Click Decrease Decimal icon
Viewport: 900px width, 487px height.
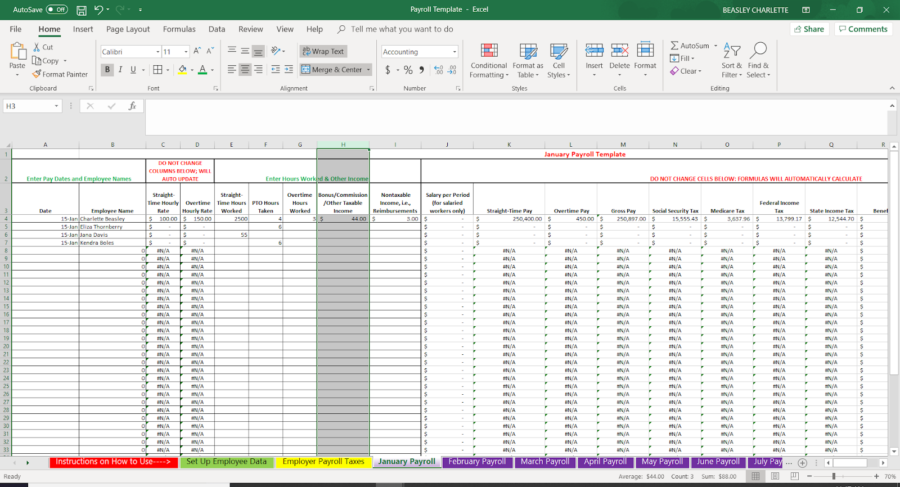click(452, 70)
